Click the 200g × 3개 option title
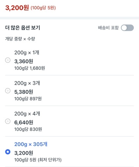The height and width of the screenshot is (167, 139). pos(27,83)
